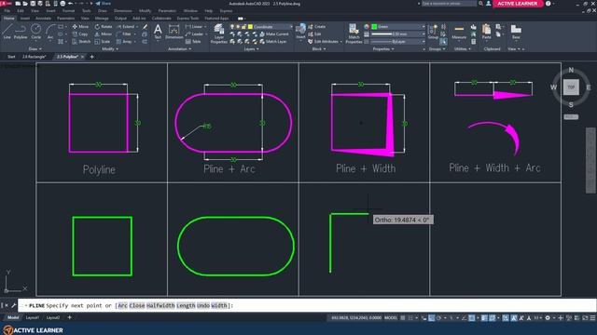Click the Match Layer button
The image size is (597, 335).
coord(273,41)
